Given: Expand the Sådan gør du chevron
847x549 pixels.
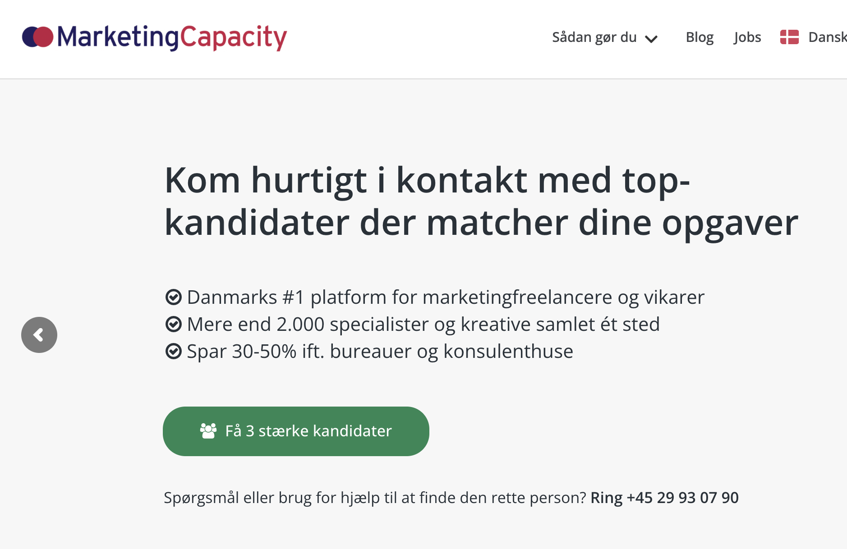Looking at the screenshot, I should [x=651, y=39].
